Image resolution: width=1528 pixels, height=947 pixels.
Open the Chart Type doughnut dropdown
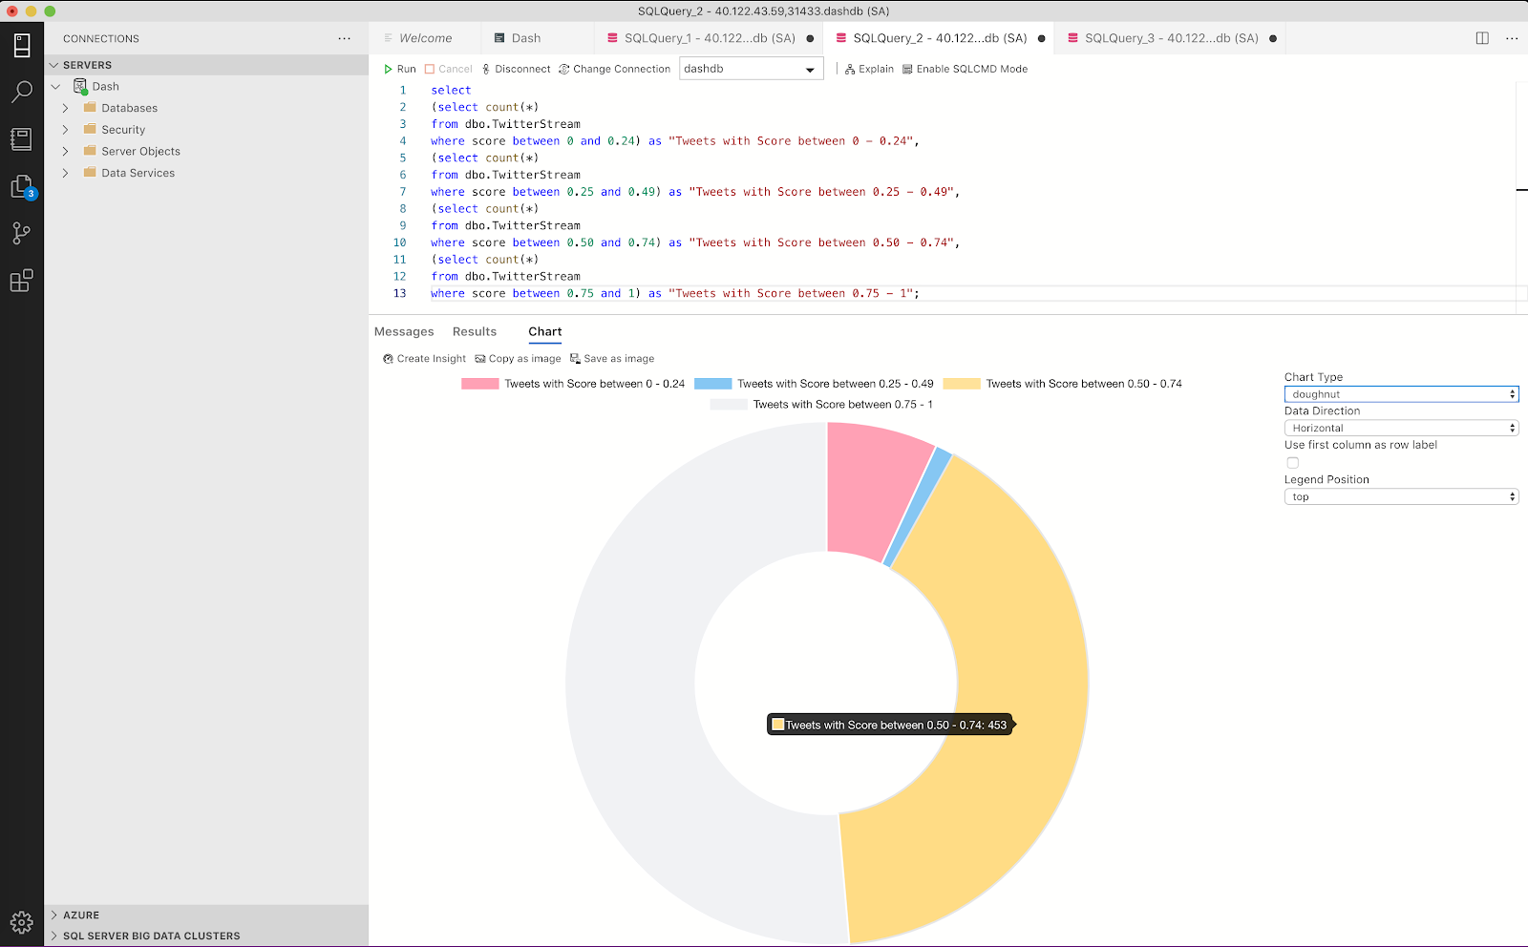[x=1400, y=394]
